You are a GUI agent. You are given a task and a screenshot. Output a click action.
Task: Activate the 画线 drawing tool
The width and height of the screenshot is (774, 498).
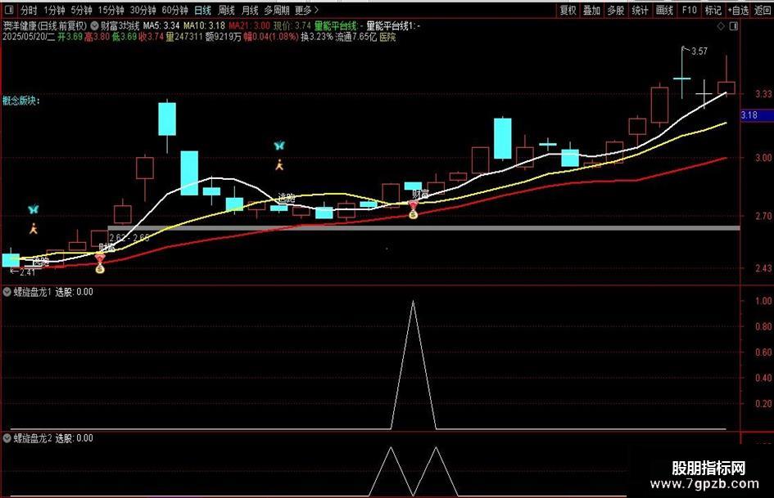(x=664, y=10)
